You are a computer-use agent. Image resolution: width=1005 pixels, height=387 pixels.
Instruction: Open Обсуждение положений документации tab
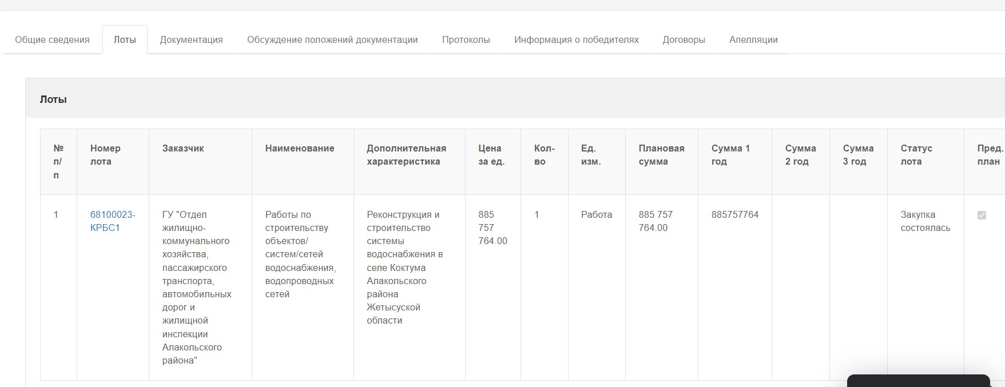coord(332,39)
